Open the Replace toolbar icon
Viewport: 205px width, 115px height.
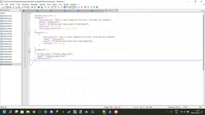pyautogui.click(x=42, y=7)
